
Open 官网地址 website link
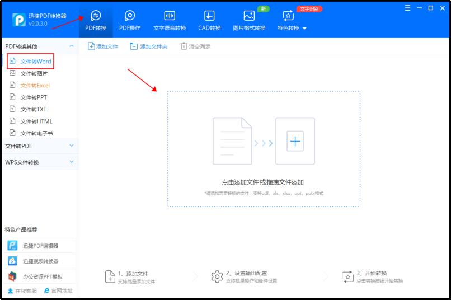click(x=58, y=291)
